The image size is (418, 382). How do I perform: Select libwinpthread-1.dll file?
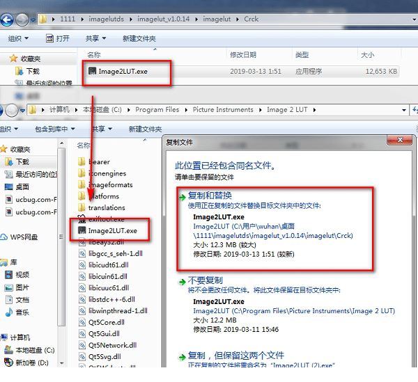point(113,310)
